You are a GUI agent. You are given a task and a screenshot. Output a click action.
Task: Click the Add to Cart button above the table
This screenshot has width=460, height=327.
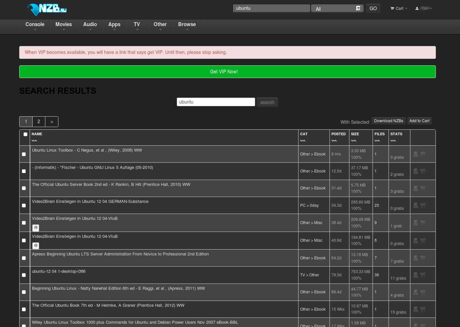coord(420,121)
